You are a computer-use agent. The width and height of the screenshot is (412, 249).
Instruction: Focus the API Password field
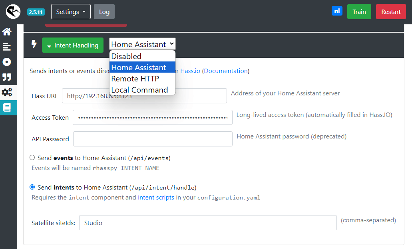(153, 139)
